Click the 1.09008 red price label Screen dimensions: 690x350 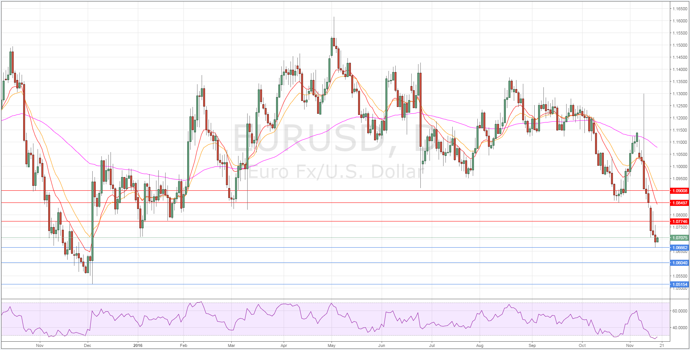click(680, 191)
